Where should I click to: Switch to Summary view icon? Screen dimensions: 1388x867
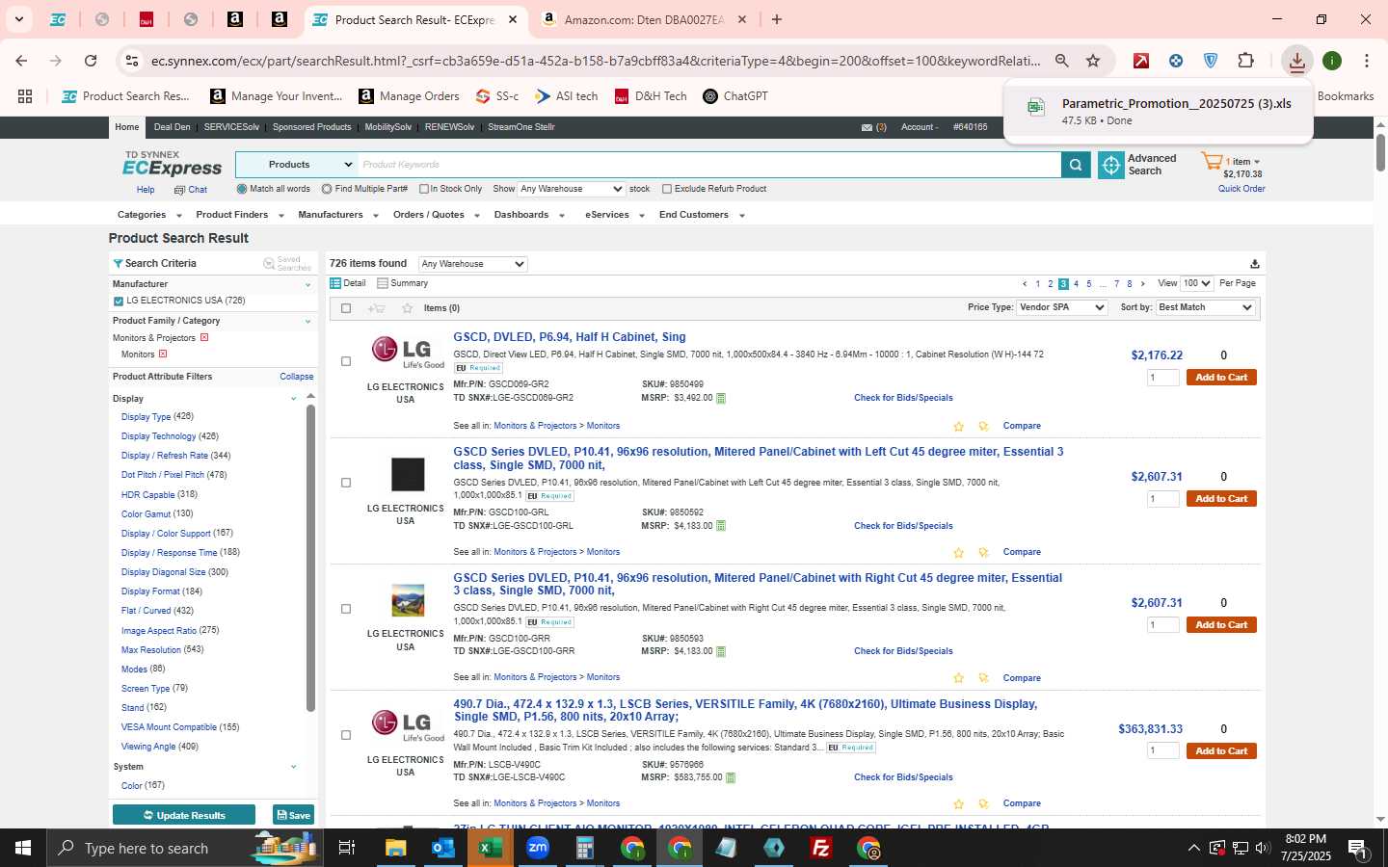coord(383,283)
